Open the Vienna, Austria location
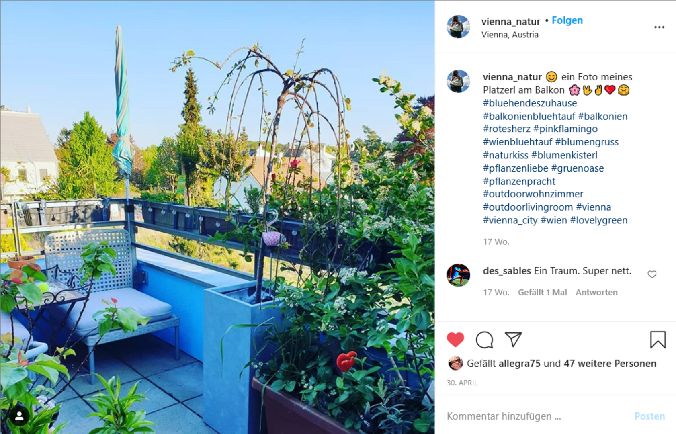The width and height of the screenshot is (676, 434). coord(510,35)
